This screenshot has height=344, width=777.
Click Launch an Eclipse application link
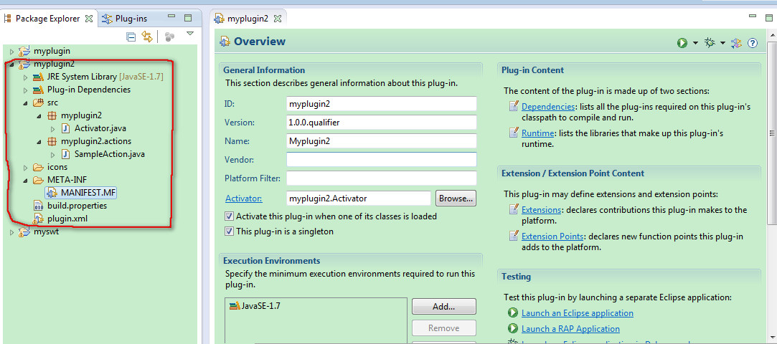[578, 313]
